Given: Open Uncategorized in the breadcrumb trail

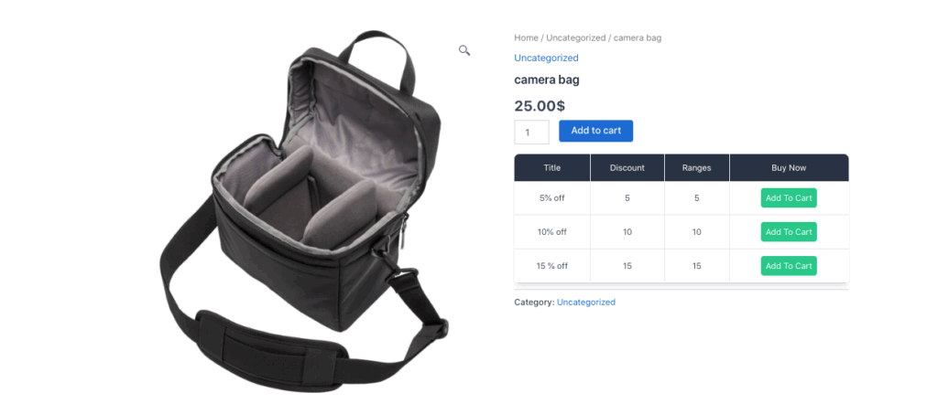Looking at the screenshot, I should tap(575, 37).
